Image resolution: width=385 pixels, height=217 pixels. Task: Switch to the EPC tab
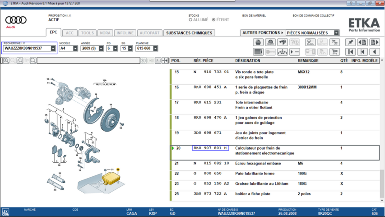tap(53, 32)
